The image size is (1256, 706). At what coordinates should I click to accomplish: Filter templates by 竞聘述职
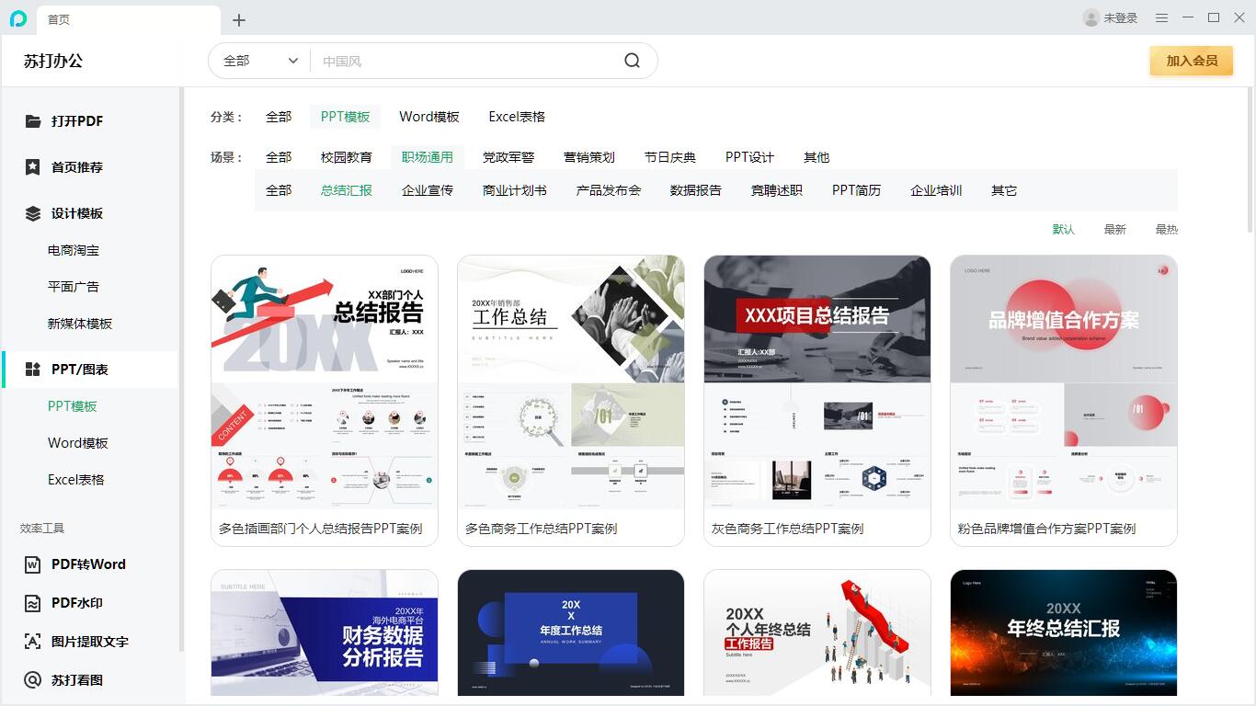pyautogui.click(x=775, y=190)
